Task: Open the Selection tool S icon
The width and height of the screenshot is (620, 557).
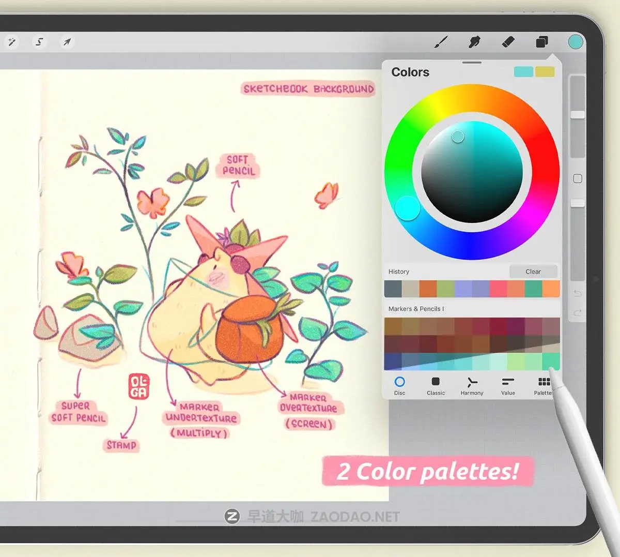Action: tap(39, 42)
